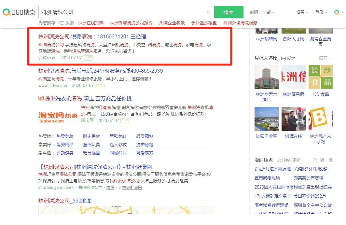Open the 时尚男装 link
The width and height of the screenshot is (346, 225).
[x=91, y=136]
